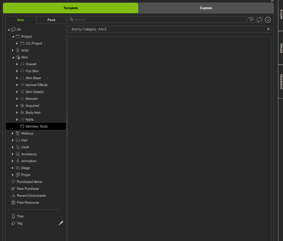Expand the Body Hair folder

coord(17,113)
